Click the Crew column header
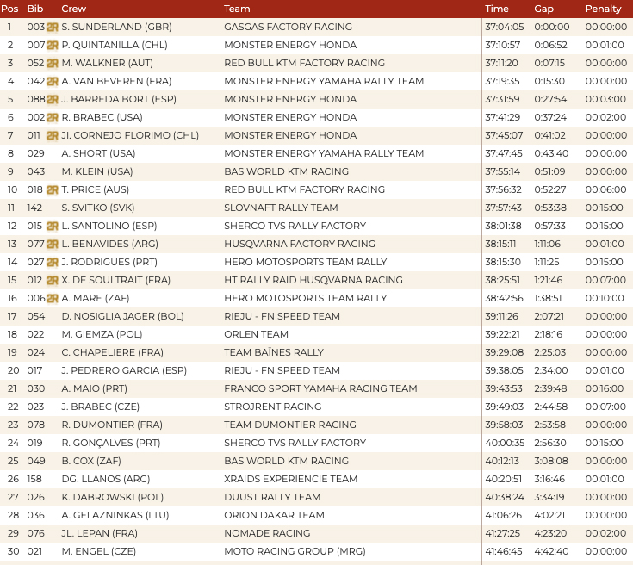The height and width of the screenshot is (565, 633). point(74,9)
